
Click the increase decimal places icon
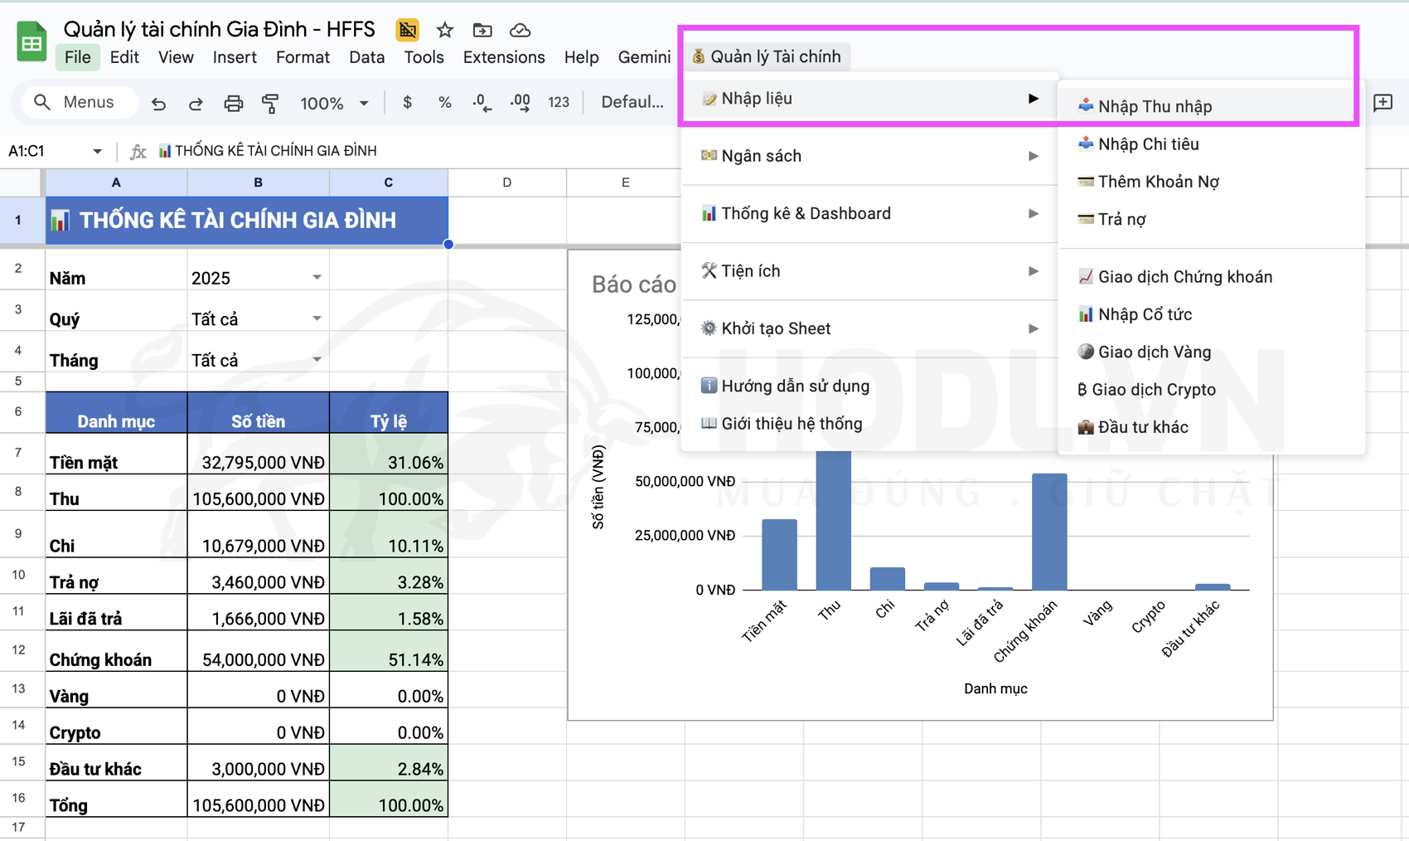(521, 103)
